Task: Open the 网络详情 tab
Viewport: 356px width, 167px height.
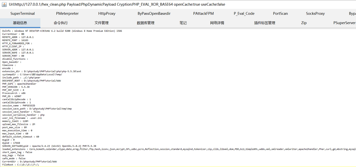Action: tap(217, 23)
